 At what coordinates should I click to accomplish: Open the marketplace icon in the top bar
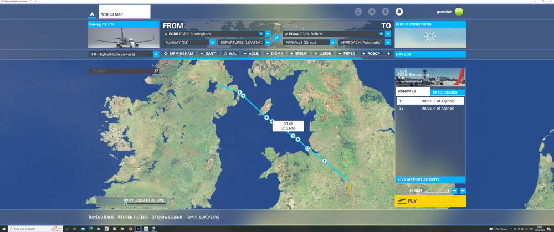coord(358,12)
